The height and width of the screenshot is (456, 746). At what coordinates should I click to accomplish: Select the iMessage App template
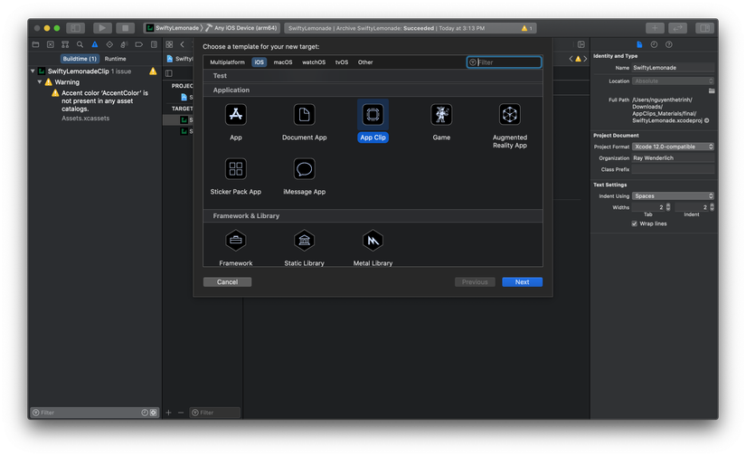click(305, 169)
